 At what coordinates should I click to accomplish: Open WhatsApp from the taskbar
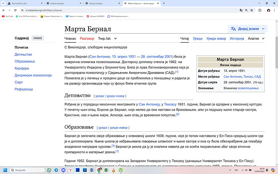[x=49, y=170]
